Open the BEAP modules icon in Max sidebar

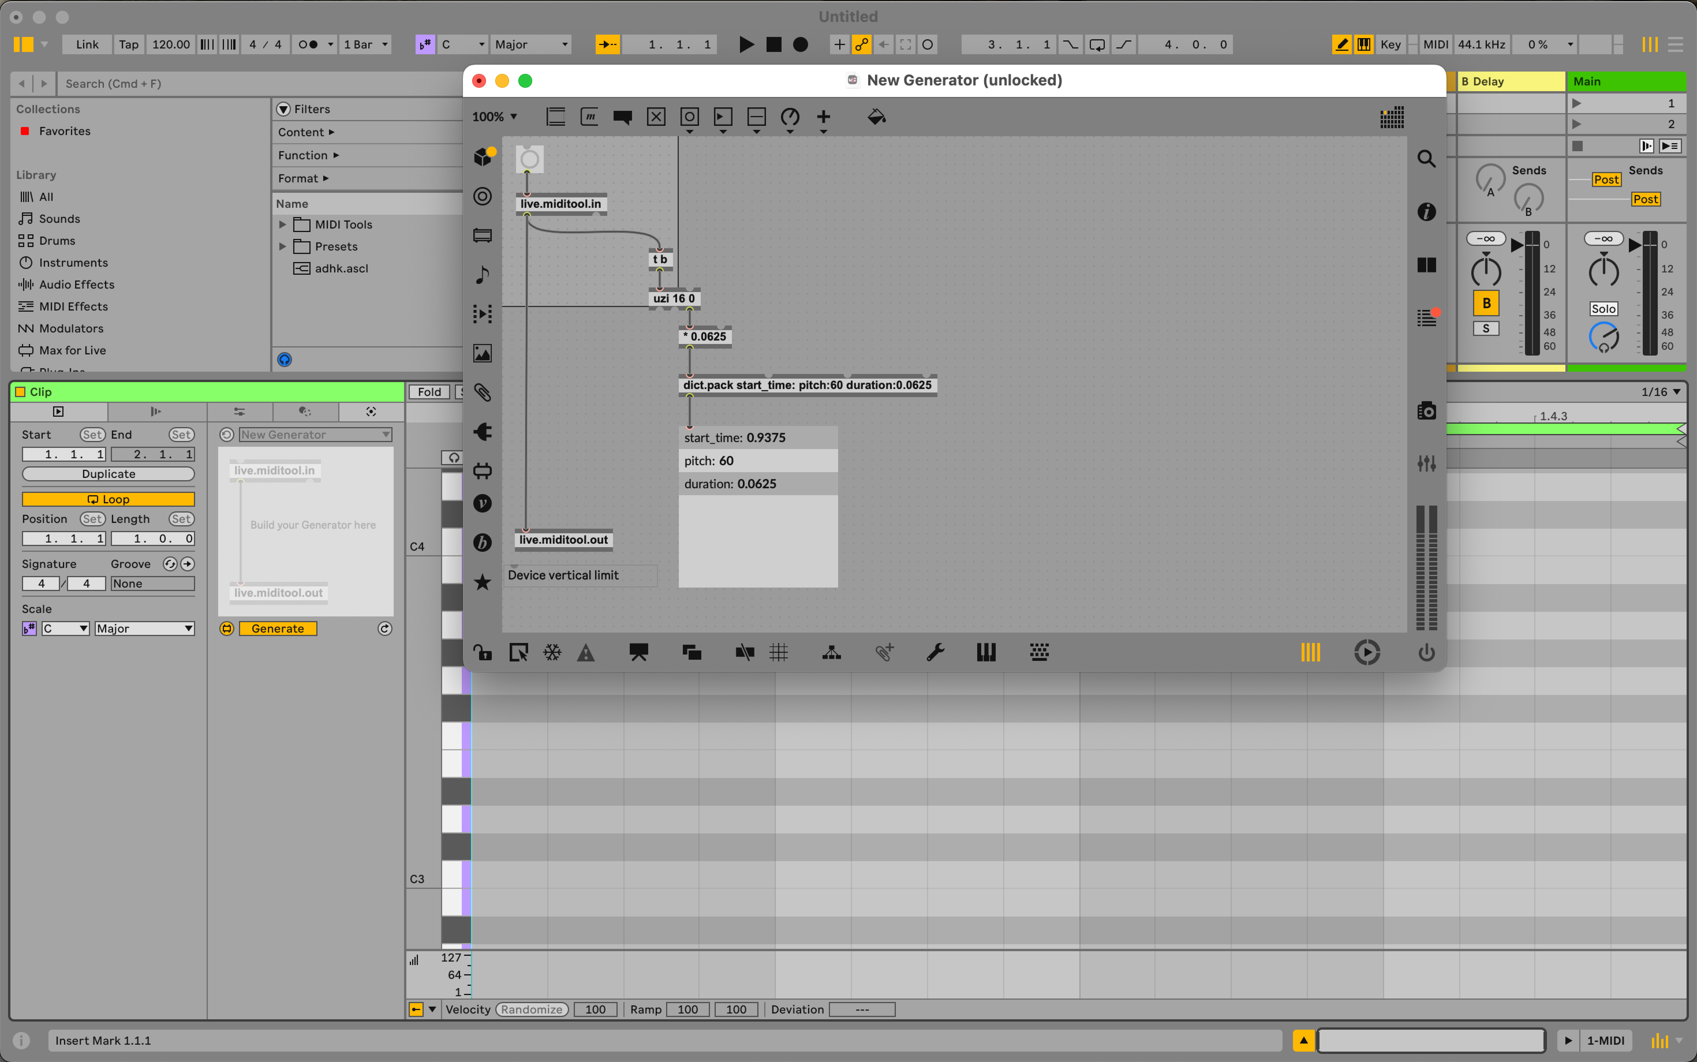pos(483,542)
